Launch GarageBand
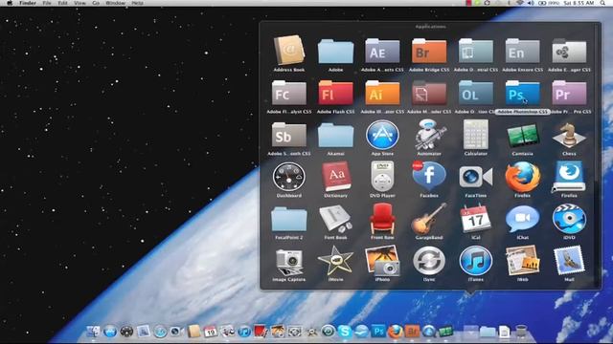613x344 pixels. coord(429,219)
